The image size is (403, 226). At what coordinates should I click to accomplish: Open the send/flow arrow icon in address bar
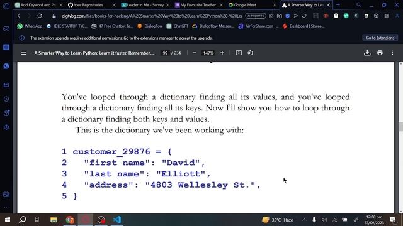point(296,16)
